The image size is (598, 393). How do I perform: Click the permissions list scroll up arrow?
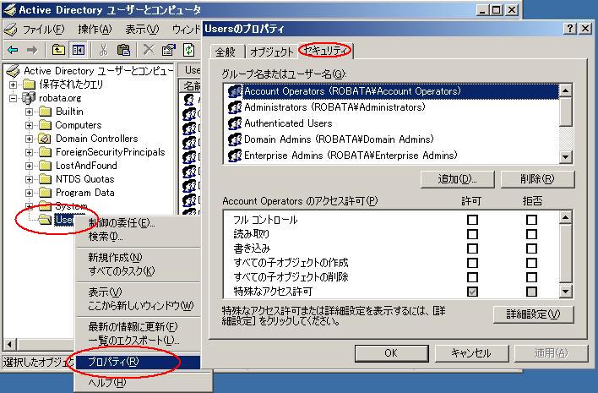tap(566, 217)
